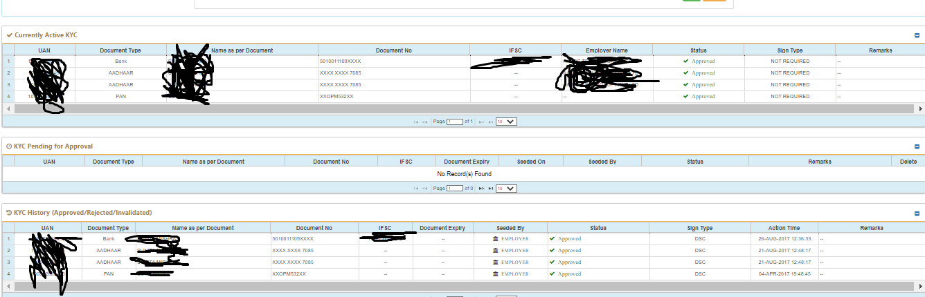Viewport: 925px width, 297px height.
Task: Click UAN header in Currently Active KYC table
Action: click(44, 50)
